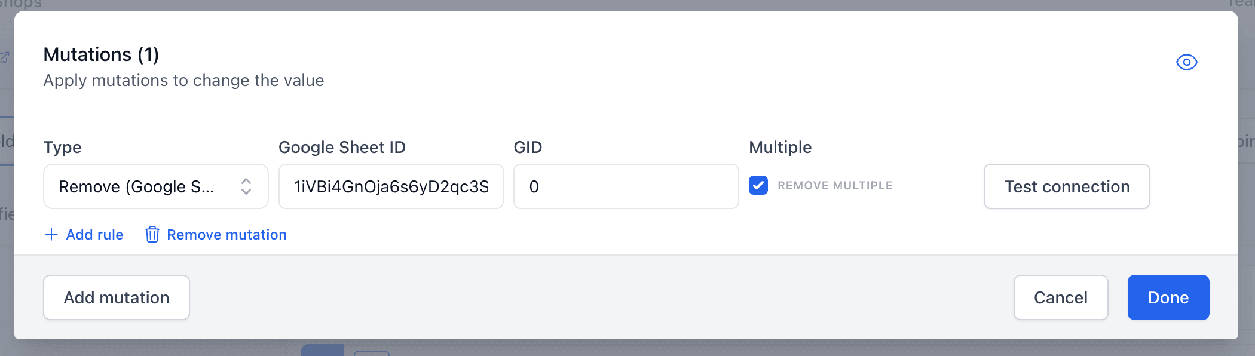Click the external link arrow icon on left edge

(5, 57)
